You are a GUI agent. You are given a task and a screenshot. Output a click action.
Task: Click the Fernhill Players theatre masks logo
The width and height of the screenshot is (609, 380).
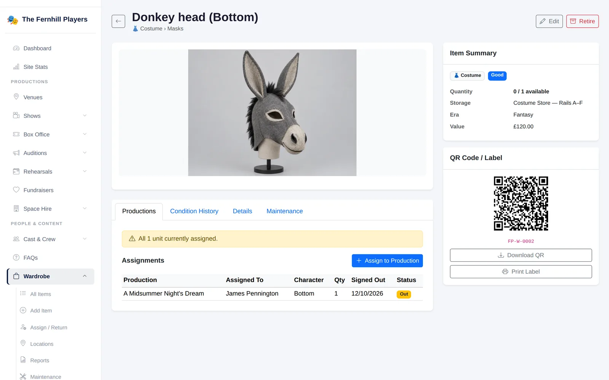tap(13, 20)
